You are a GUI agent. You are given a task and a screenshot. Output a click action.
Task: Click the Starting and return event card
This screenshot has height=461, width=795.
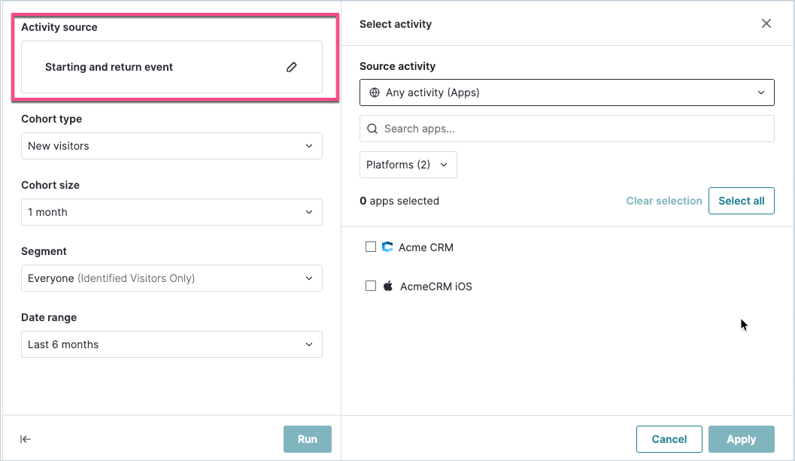[x=172, y=67]
